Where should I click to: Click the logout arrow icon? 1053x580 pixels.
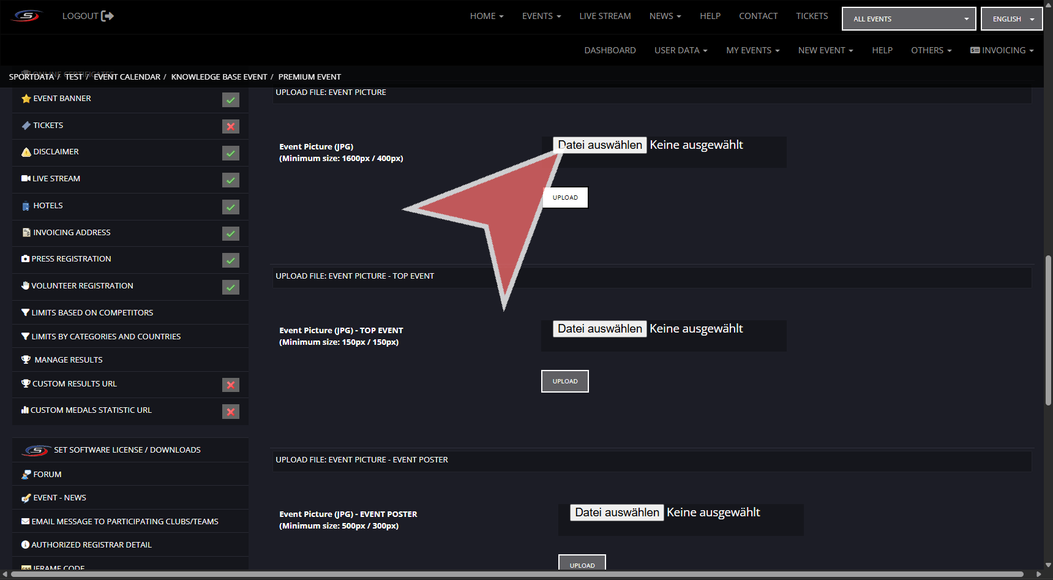click(x=108, y=16)
